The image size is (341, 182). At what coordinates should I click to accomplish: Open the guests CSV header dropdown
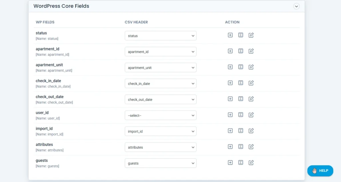[x=161, y=163]
